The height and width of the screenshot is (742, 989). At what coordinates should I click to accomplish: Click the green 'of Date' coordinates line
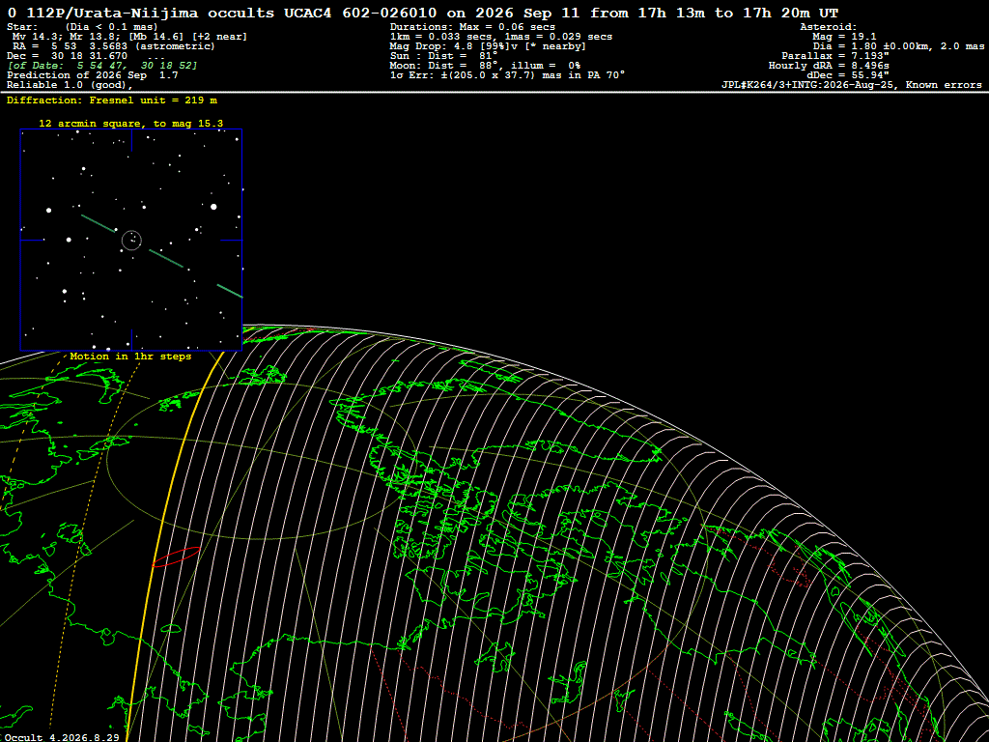(102, 65)
